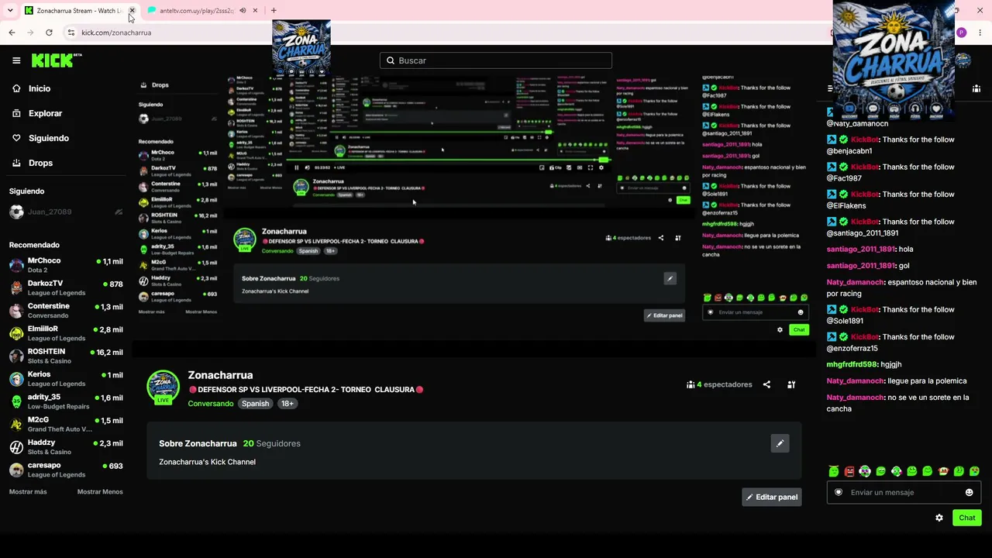Open followed channel Juan_27089

click(x=66, y=212)
